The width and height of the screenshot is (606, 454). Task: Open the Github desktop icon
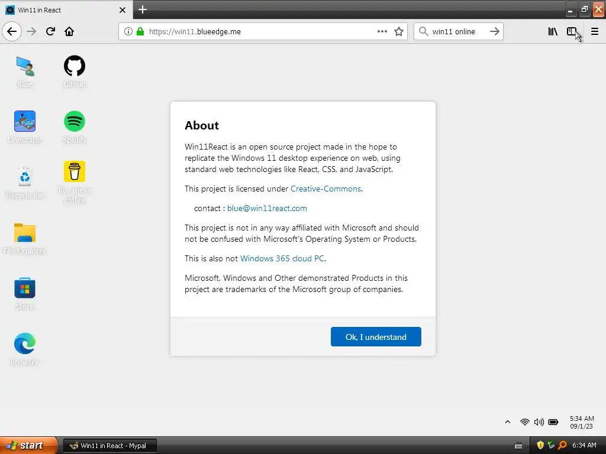tap(75, 72)
